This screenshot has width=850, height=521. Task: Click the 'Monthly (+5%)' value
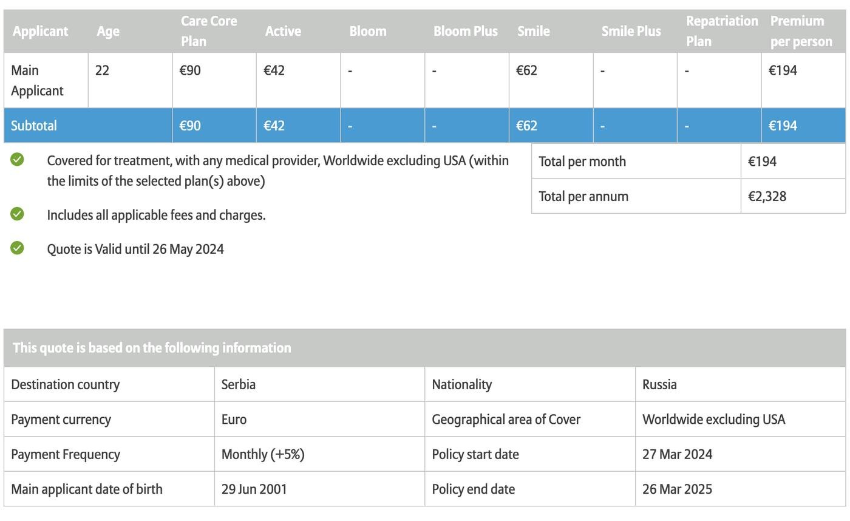(x=263, y=454)
